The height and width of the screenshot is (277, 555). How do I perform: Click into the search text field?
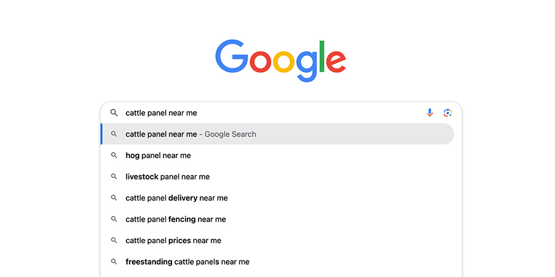(273, 113)
